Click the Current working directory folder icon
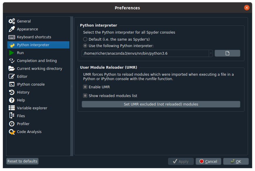 click(x=12, y=69)
